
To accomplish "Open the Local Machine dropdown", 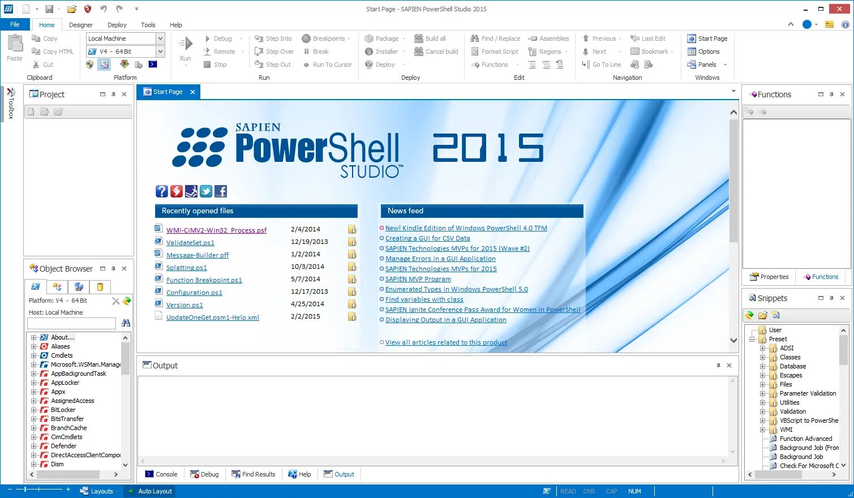I will click(x=160, y=38).
